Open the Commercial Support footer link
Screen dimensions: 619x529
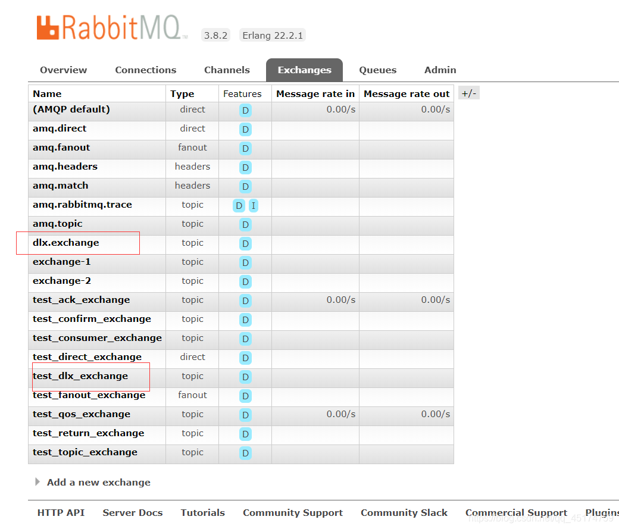517,512
